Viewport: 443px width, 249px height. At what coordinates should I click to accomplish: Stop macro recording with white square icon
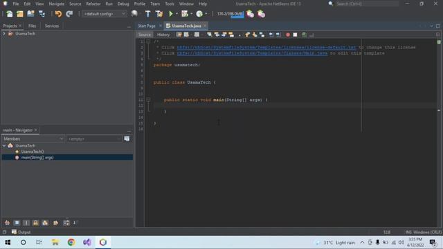coord(295,35)
